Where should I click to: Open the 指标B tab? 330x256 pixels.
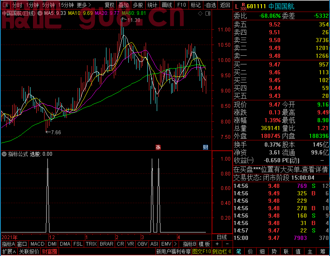(x=190, y=244)
